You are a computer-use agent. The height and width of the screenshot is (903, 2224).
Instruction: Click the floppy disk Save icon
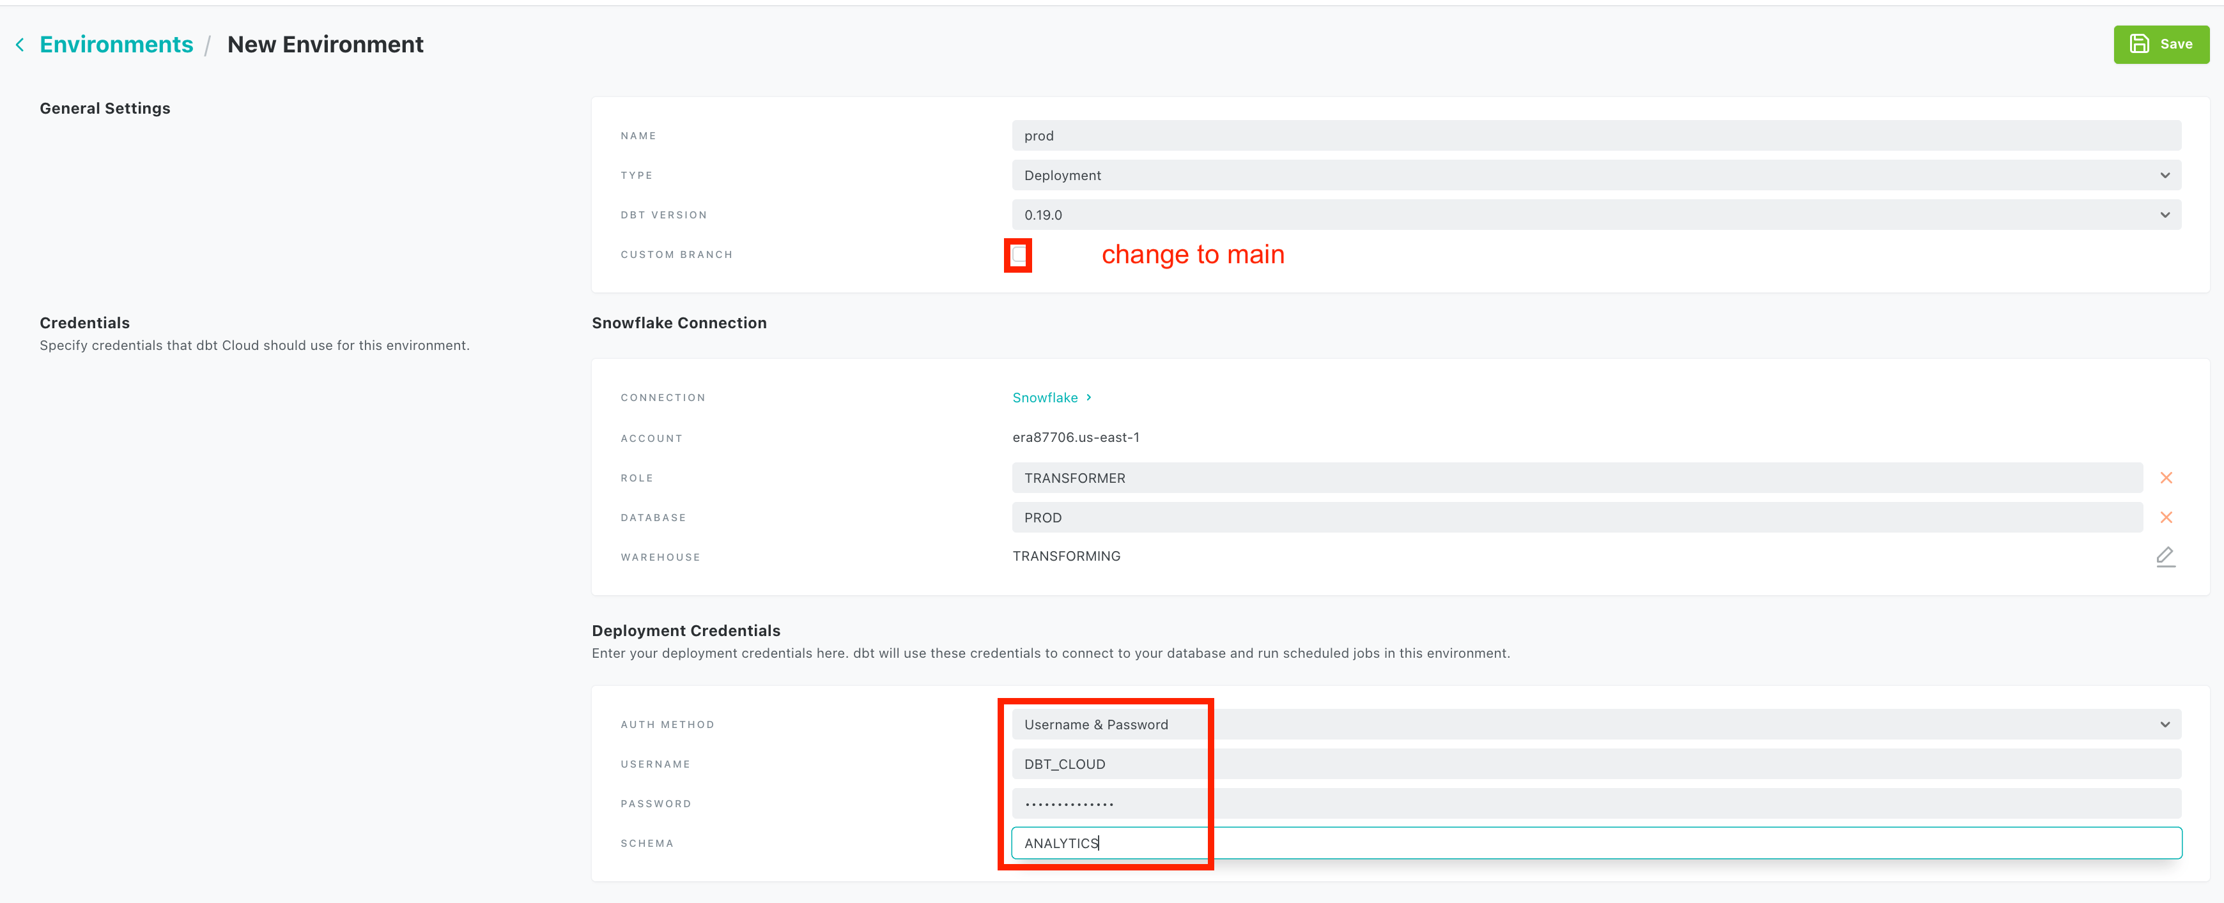click(2138, 44)
